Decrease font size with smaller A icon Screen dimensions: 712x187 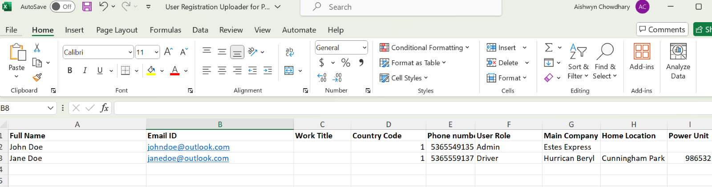[x=184, y=52]
